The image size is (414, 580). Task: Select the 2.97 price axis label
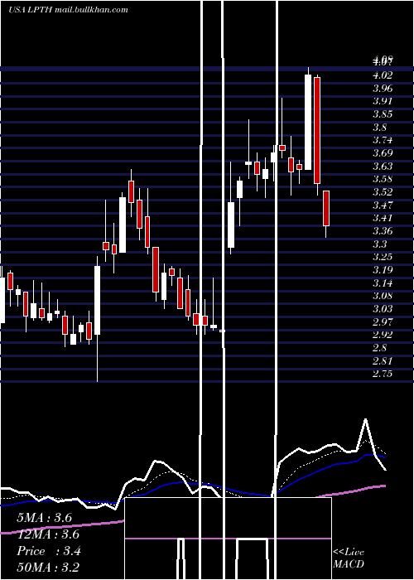pyautogui.click(x=383, y=321)
